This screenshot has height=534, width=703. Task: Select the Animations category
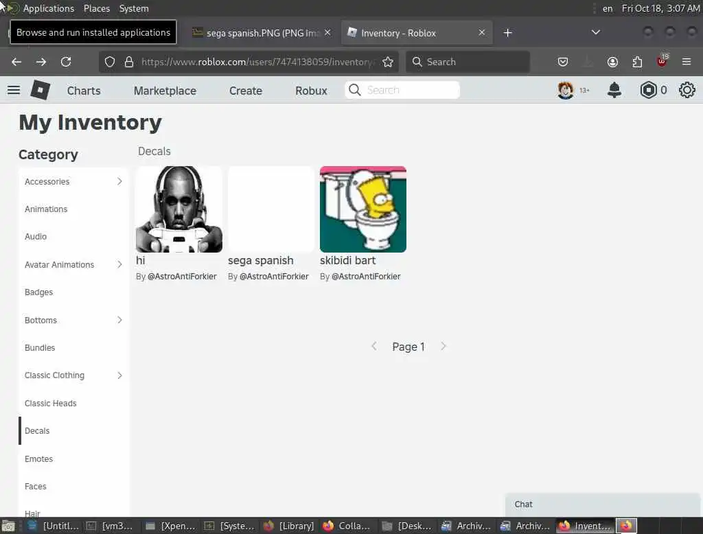coord(73,209)
